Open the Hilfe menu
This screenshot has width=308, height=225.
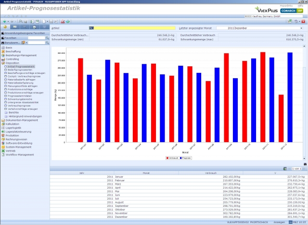coord(300,6)
